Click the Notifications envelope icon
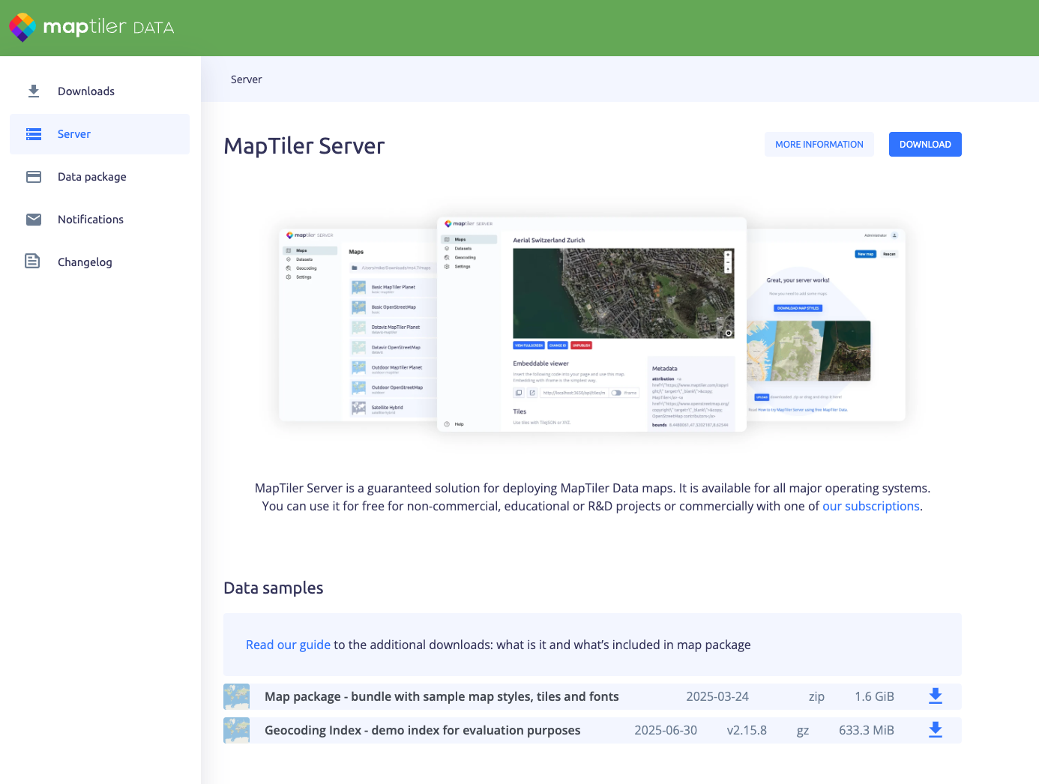The height and width of the screenshot is (784, 1039). (34, 220)
